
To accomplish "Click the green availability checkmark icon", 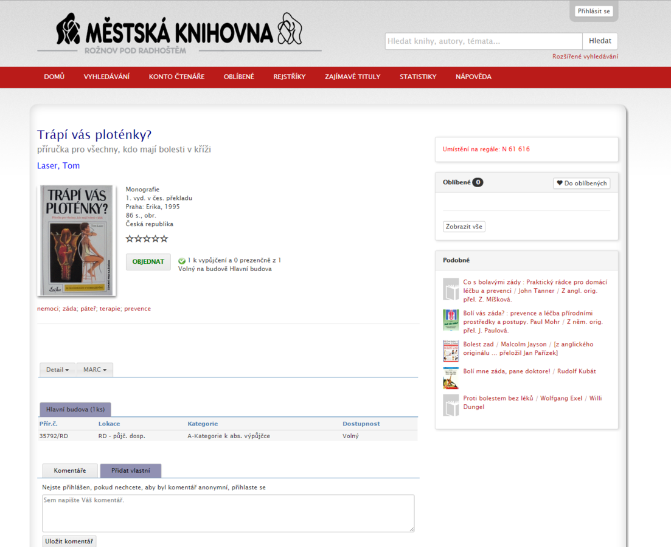I will [182, 261].
